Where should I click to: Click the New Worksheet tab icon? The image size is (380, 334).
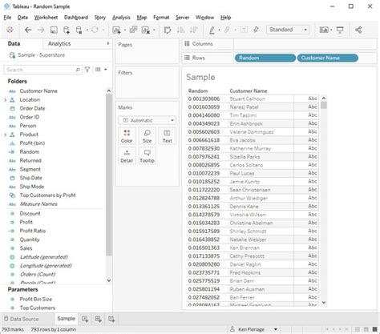[85, 319]
